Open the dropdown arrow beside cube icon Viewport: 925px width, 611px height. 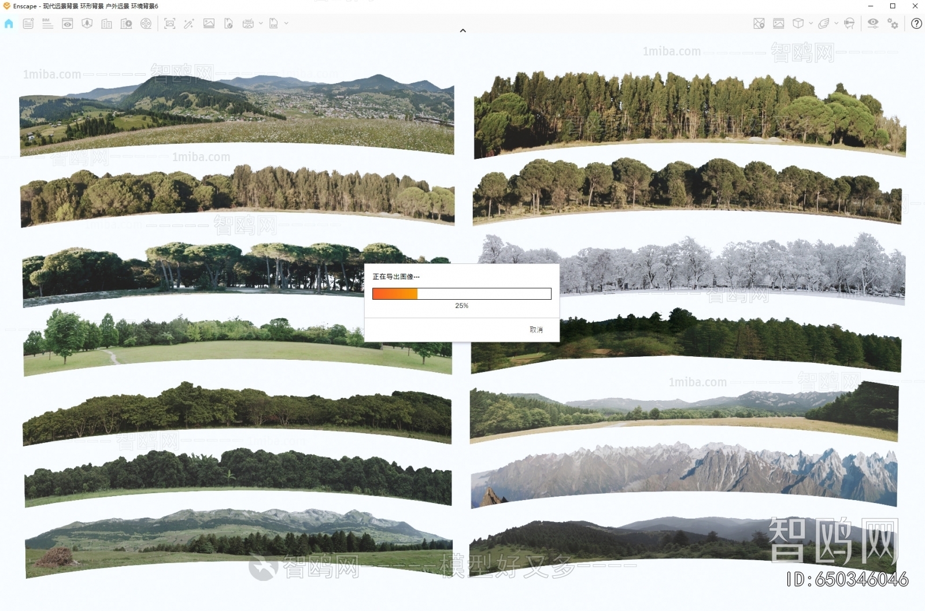tap(811, 24)
